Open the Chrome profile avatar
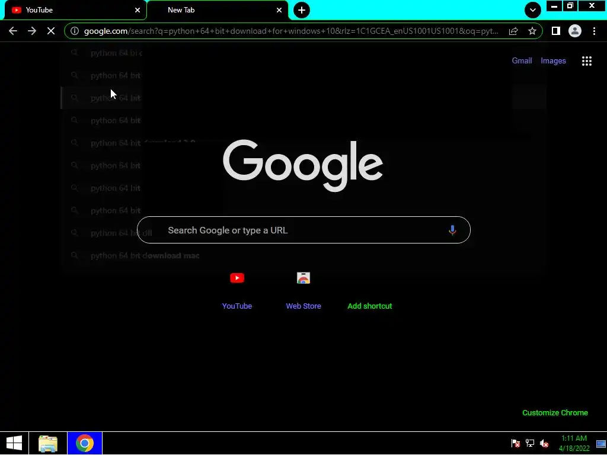The image size is (607, 455). click(575, 31)
